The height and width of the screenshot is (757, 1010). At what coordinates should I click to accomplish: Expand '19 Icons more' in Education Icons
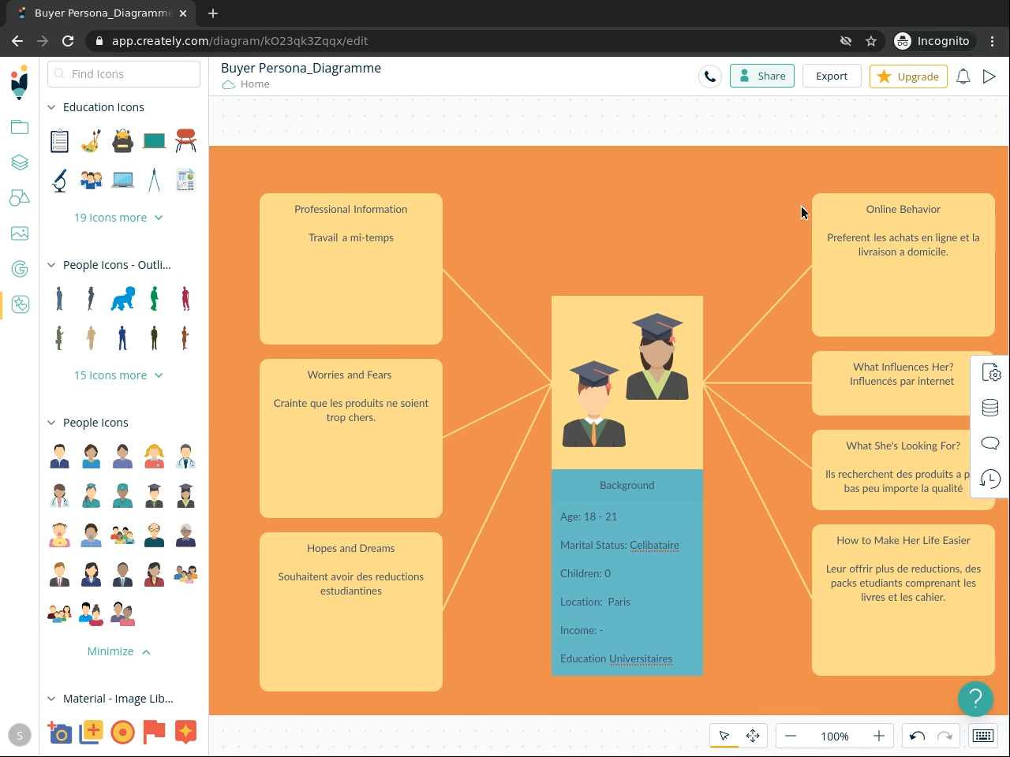[118, 218]
